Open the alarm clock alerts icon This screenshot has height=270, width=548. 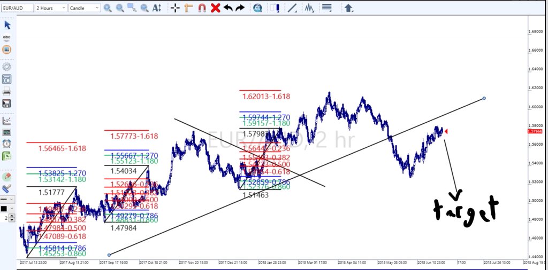6,144
